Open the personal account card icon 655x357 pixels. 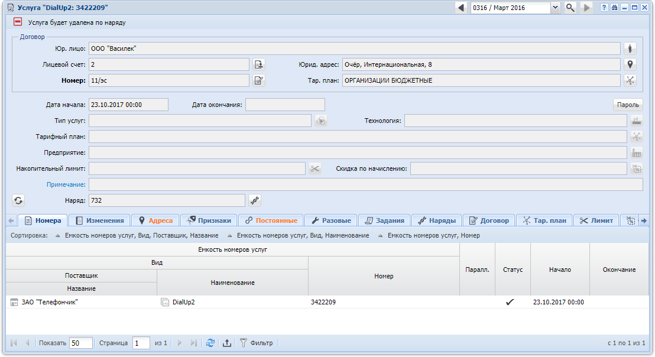tap(259, 64)
